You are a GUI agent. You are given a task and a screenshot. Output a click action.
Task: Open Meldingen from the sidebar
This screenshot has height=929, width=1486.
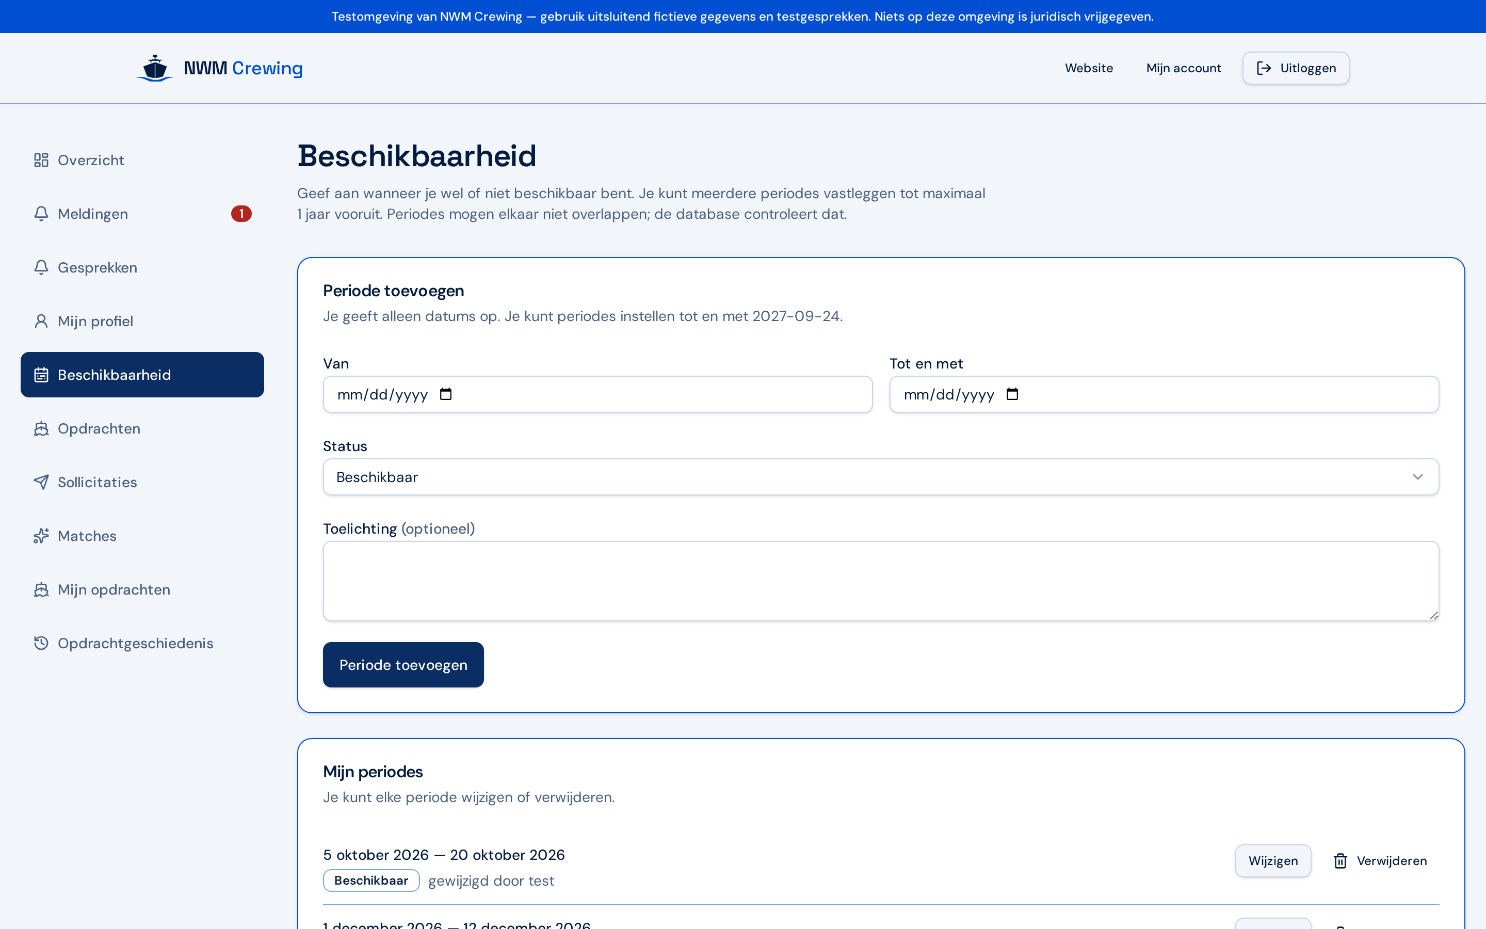tap(142, 214)
